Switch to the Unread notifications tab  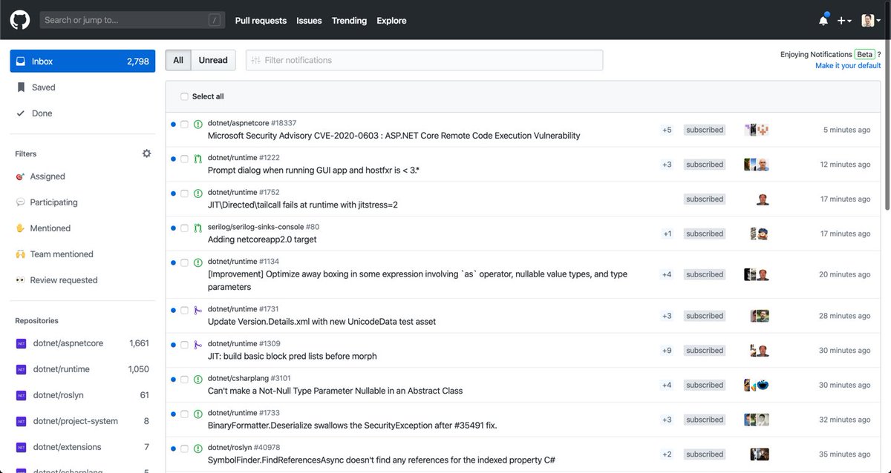[x=213, y=60]
